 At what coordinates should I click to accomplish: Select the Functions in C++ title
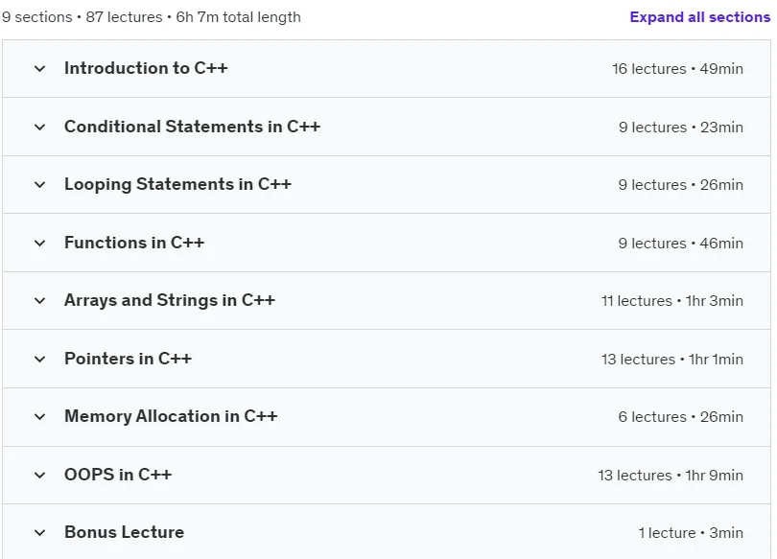pyautogui.click(x=134, y=243)
